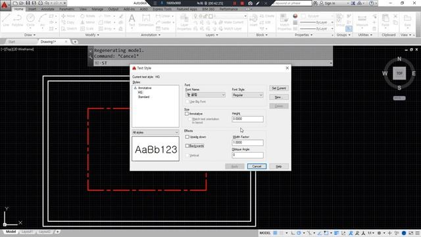The image size is (421, 237).
Task: Select the Annotative style in Styles list
Action: click(145, 88)
